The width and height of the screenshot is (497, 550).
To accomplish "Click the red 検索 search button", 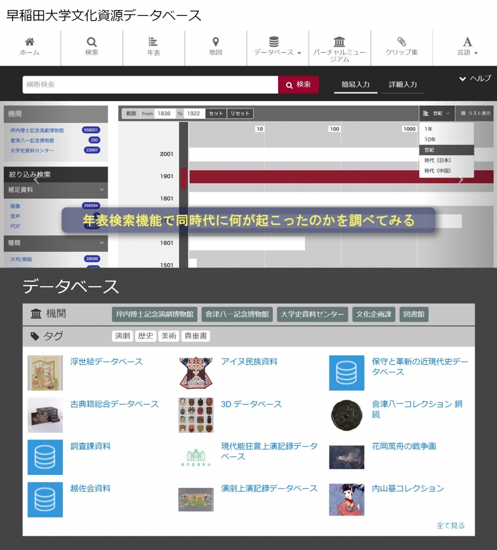I will point(299,85).
